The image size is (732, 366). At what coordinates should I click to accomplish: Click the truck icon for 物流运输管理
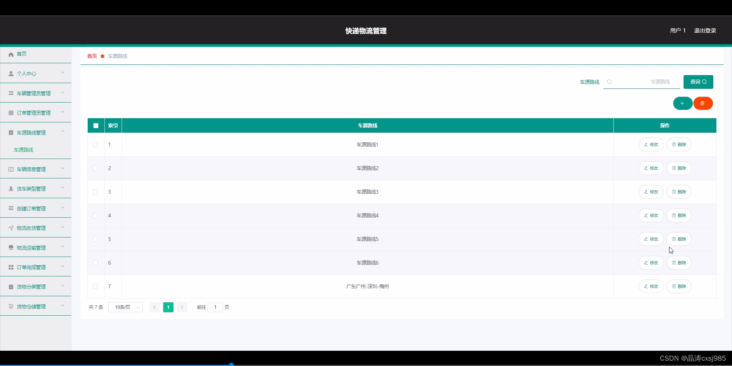[11, 248]
